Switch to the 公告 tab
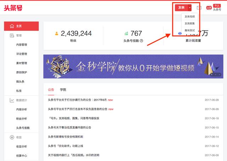The width and height of the screenshot is (227, 161). click(x=51, y=90)
